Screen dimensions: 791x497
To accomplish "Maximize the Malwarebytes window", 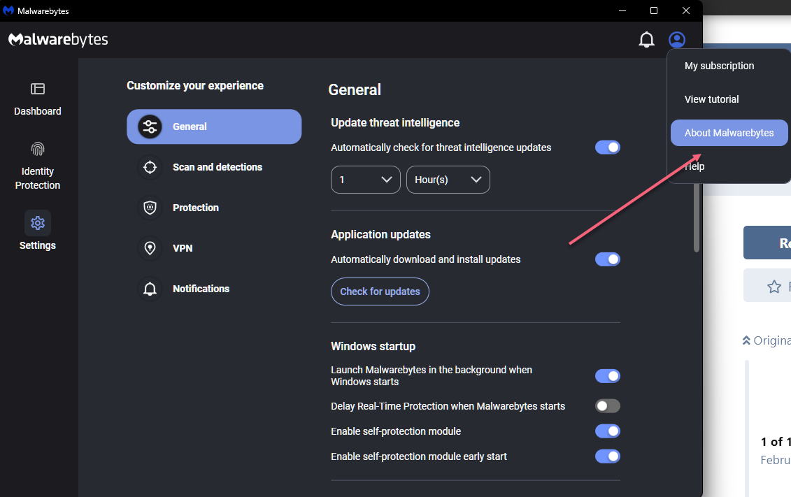I will pyautogui.click(x=654, y=10).
